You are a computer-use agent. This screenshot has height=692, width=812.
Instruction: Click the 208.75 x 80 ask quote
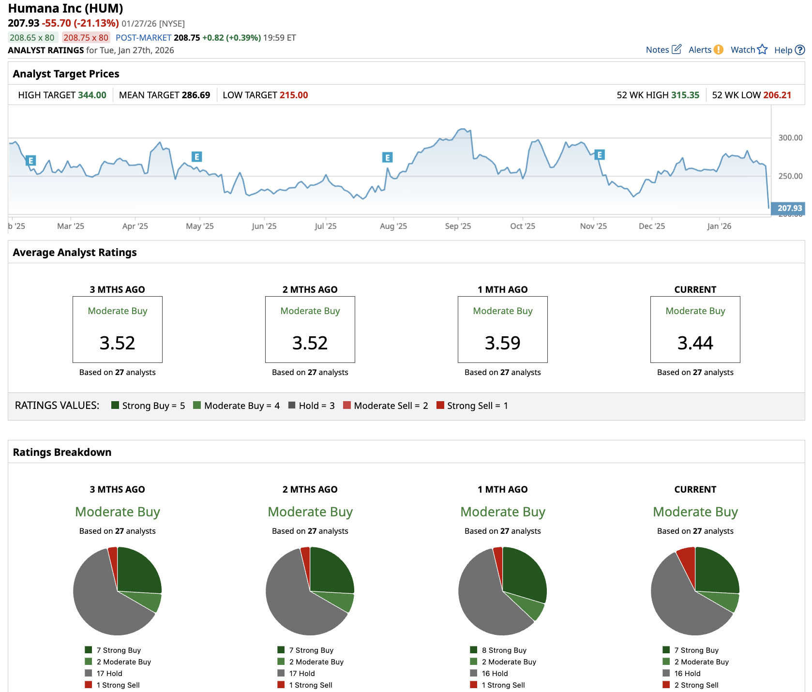(86, 38)
